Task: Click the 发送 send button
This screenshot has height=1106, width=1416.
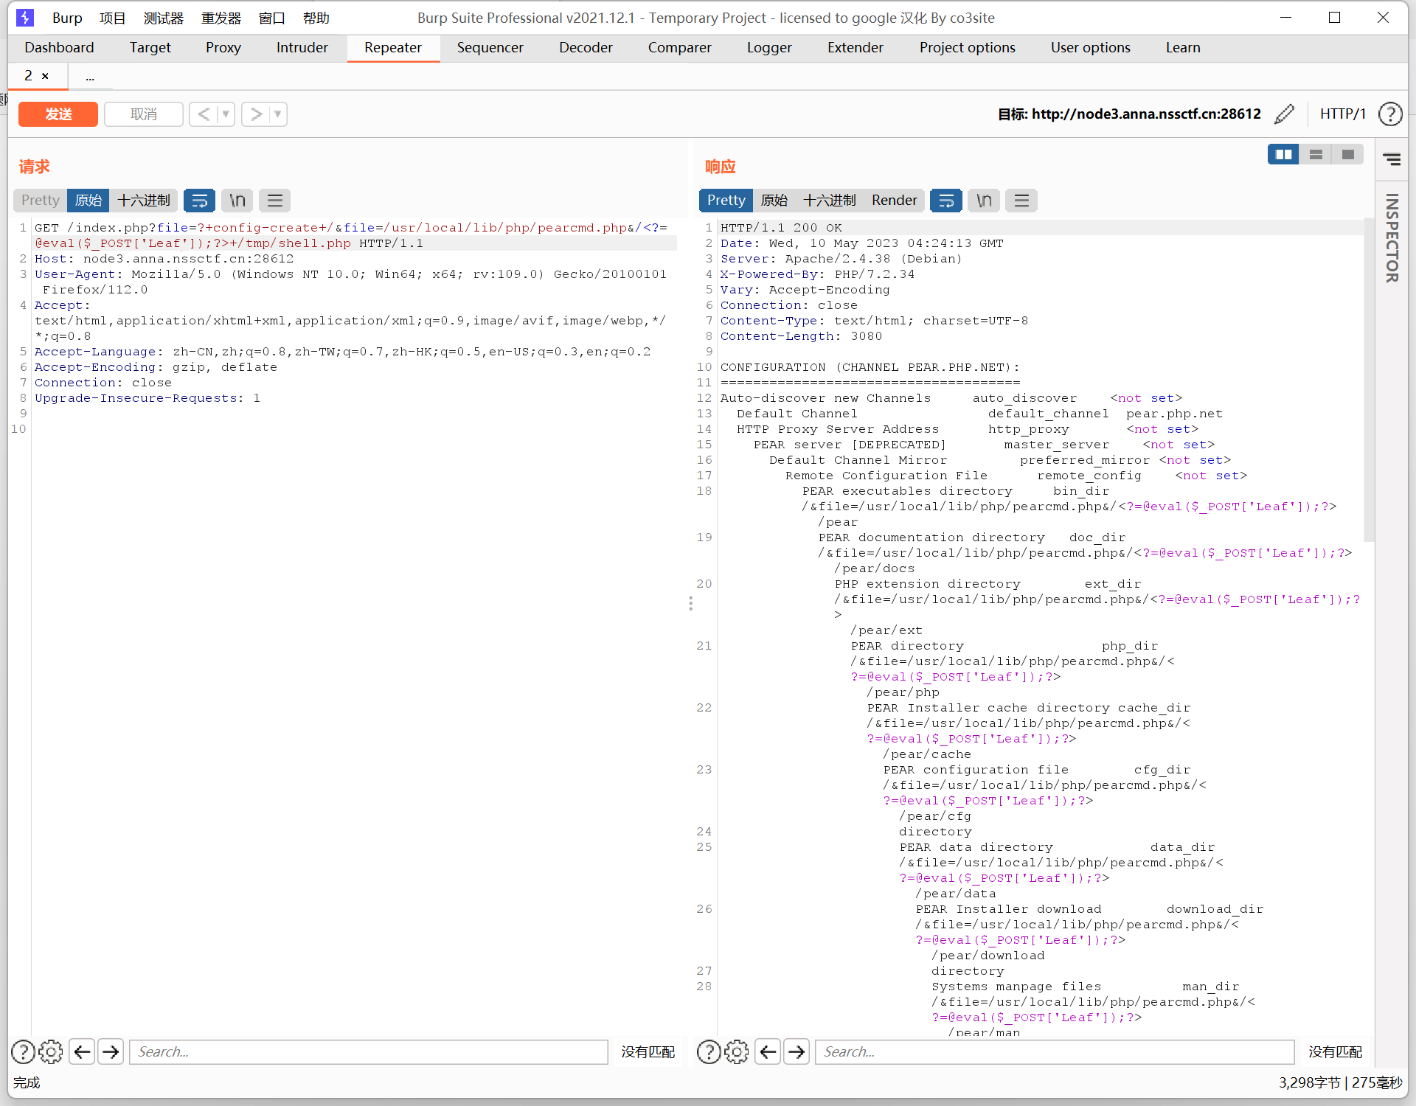Action: (x=58, y=114)
